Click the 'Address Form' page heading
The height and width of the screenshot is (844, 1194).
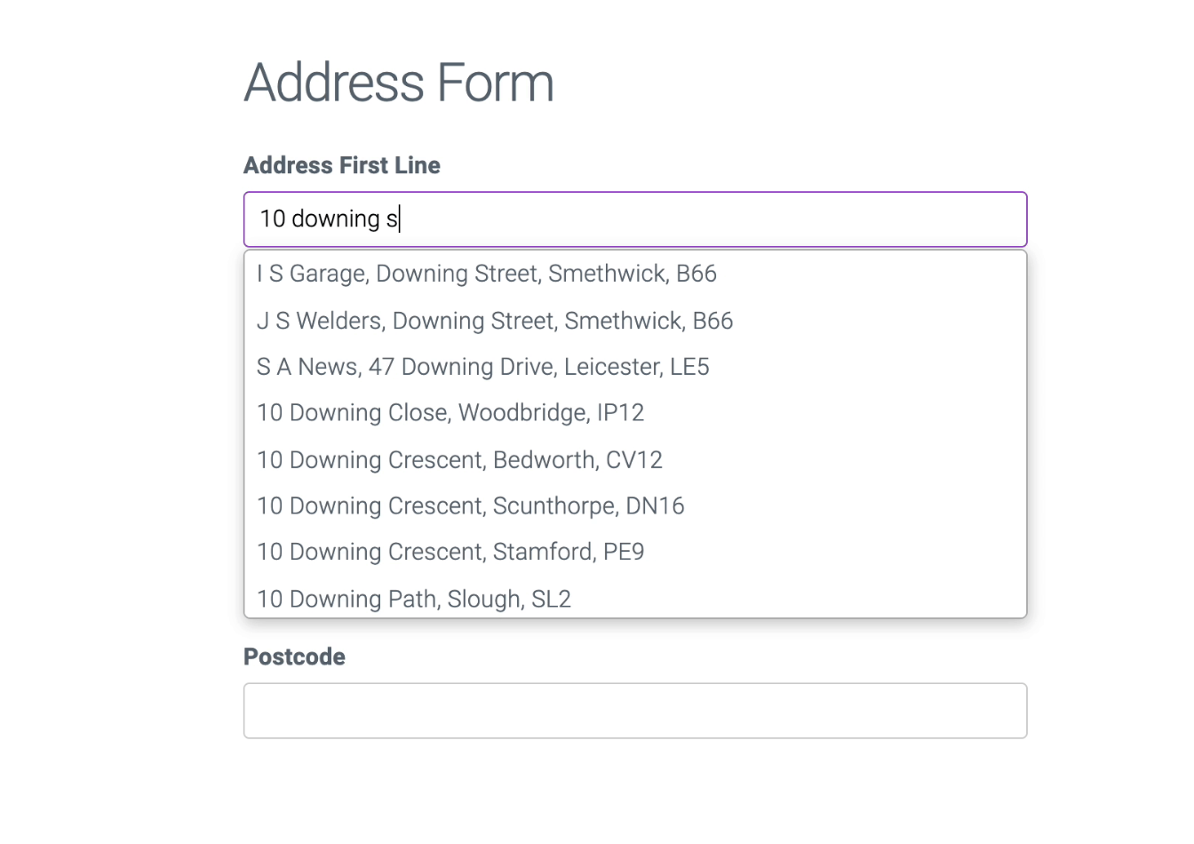[x=399, y=82]
